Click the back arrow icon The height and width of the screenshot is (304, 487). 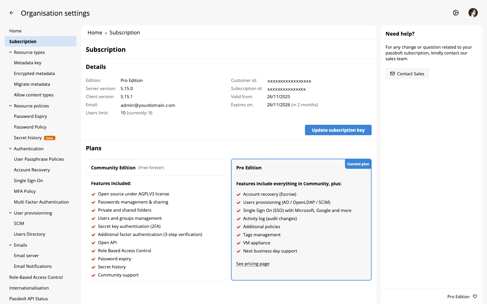(12, 13)
